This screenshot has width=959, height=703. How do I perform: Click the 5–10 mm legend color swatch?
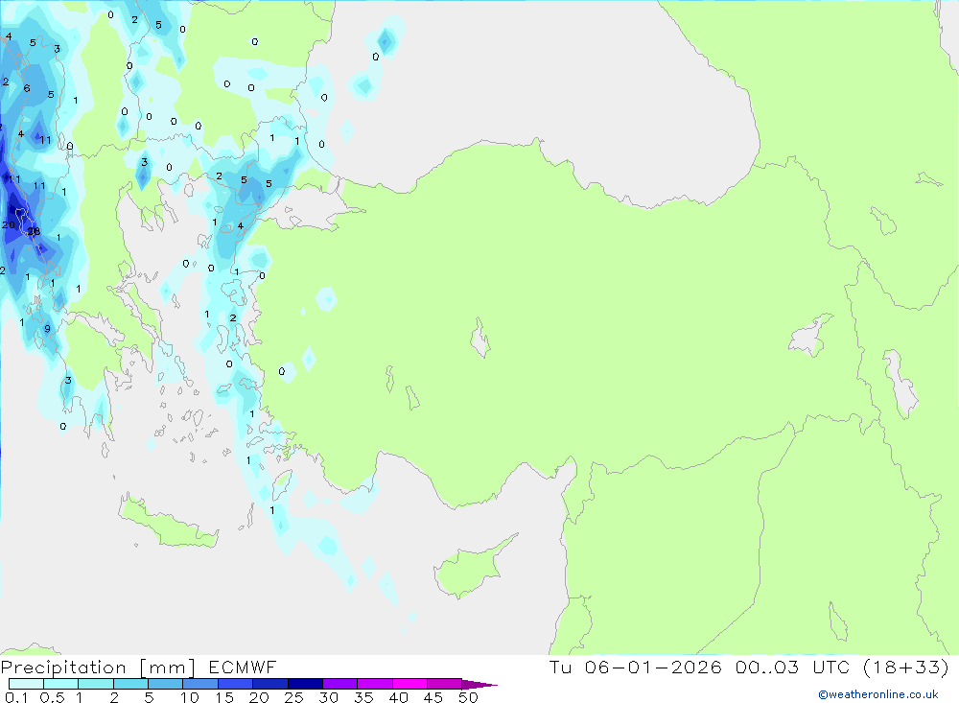[x=166, y=684]
